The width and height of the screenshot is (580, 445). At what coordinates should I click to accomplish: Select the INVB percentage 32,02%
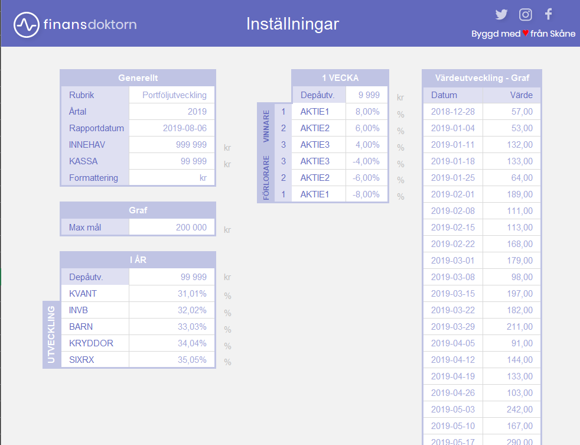pos(172,310)
